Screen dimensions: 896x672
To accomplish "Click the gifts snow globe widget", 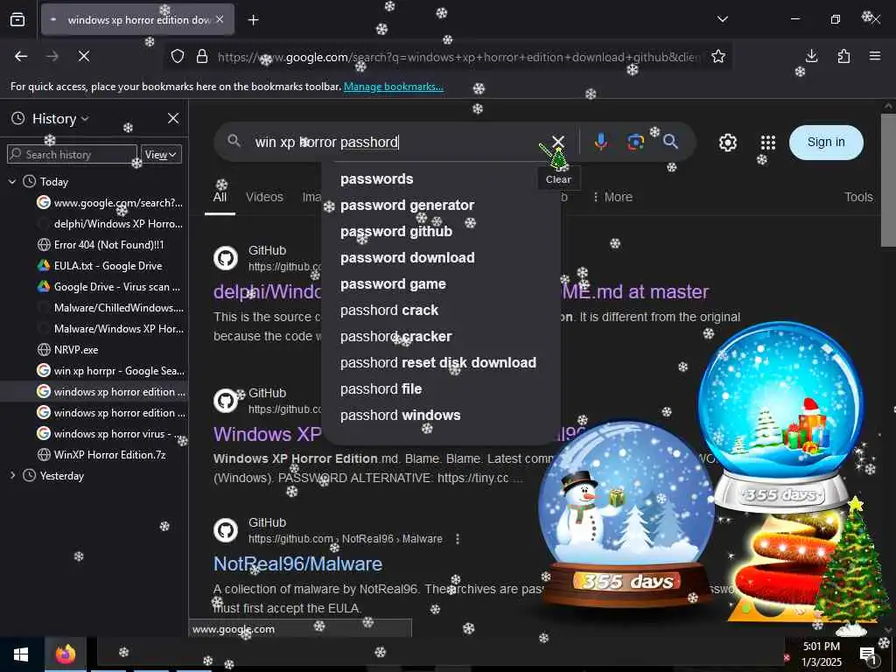I will point(780,416).
